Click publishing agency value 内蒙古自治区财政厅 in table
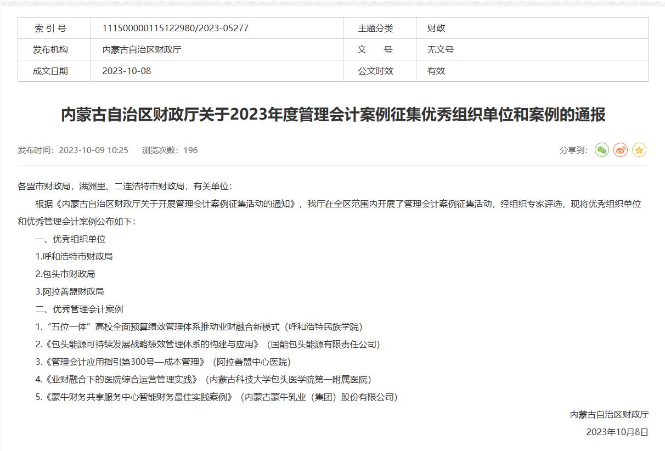Screen dimensions: 665x451 (142, 49)
